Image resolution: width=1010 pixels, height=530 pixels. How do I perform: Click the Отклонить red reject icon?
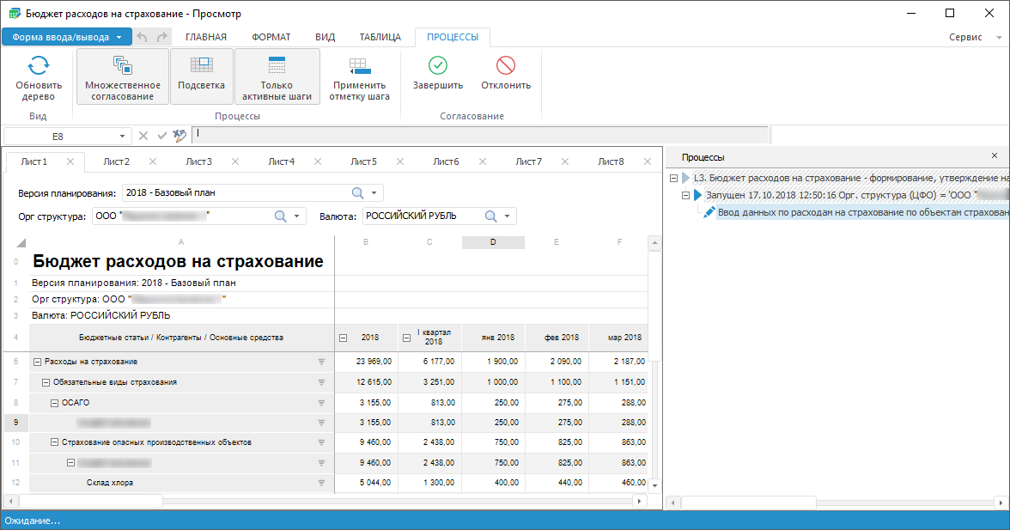tap(506, 65)
